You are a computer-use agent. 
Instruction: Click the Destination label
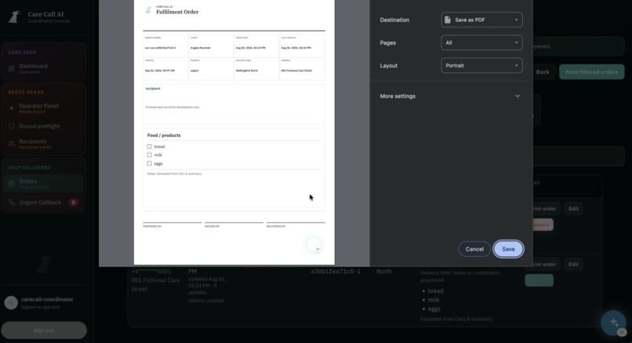coord(394,20)
